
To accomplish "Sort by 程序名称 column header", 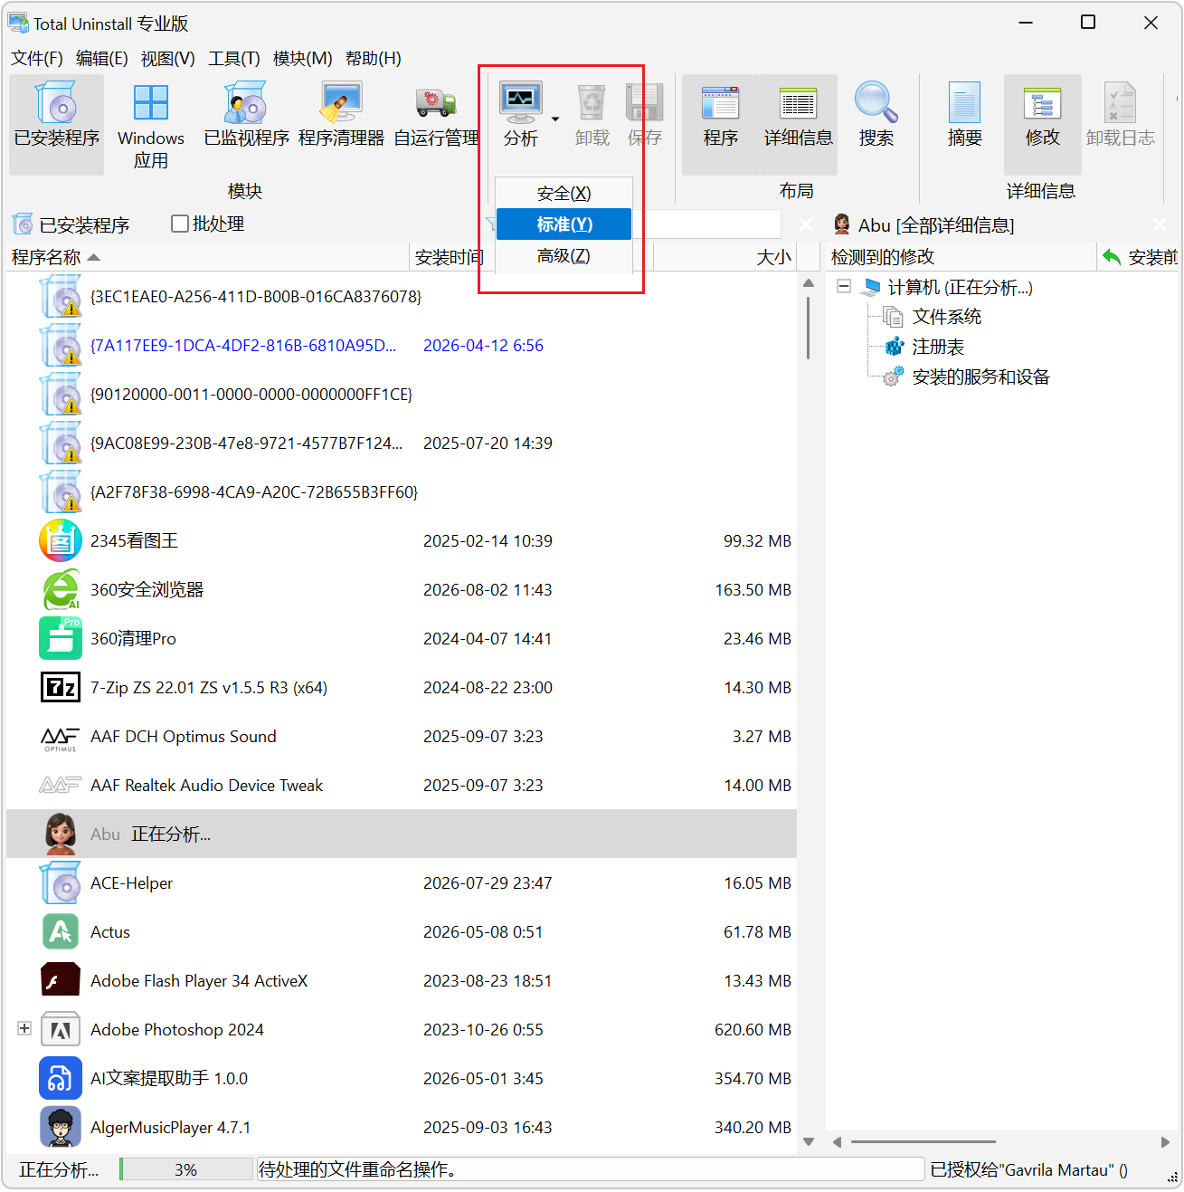I will click(207, 257).
